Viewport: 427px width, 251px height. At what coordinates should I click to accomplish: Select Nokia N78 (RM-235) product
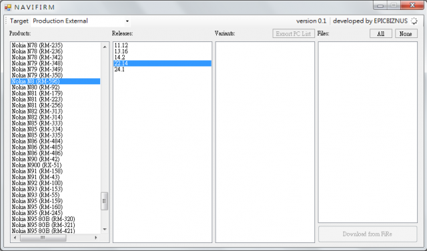55,45
